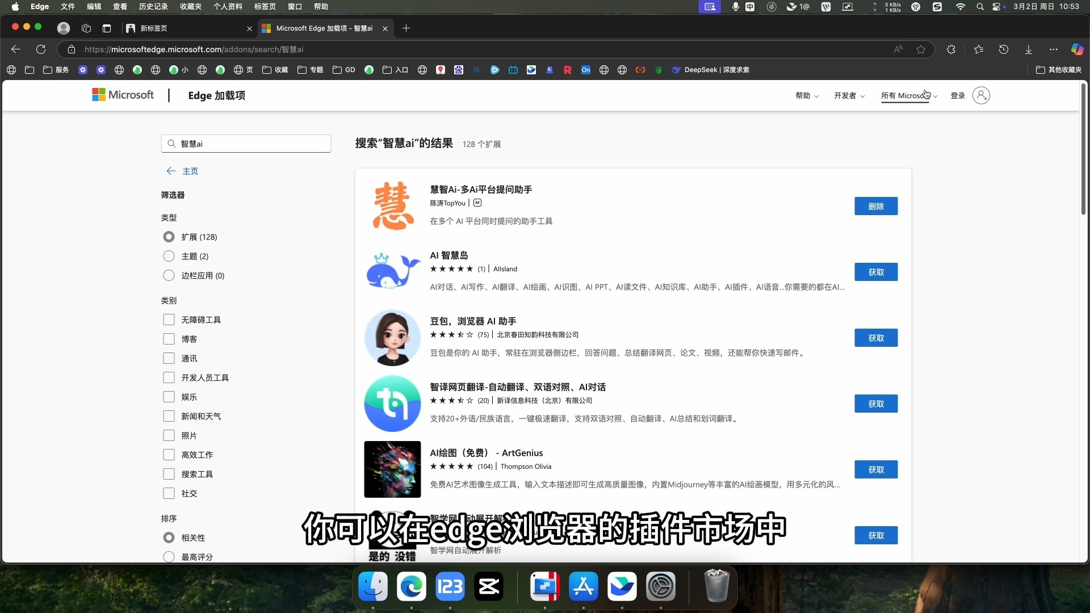Open the ArtGenius extension thumbnail
Screen dimensions: 1090x613
392,469
